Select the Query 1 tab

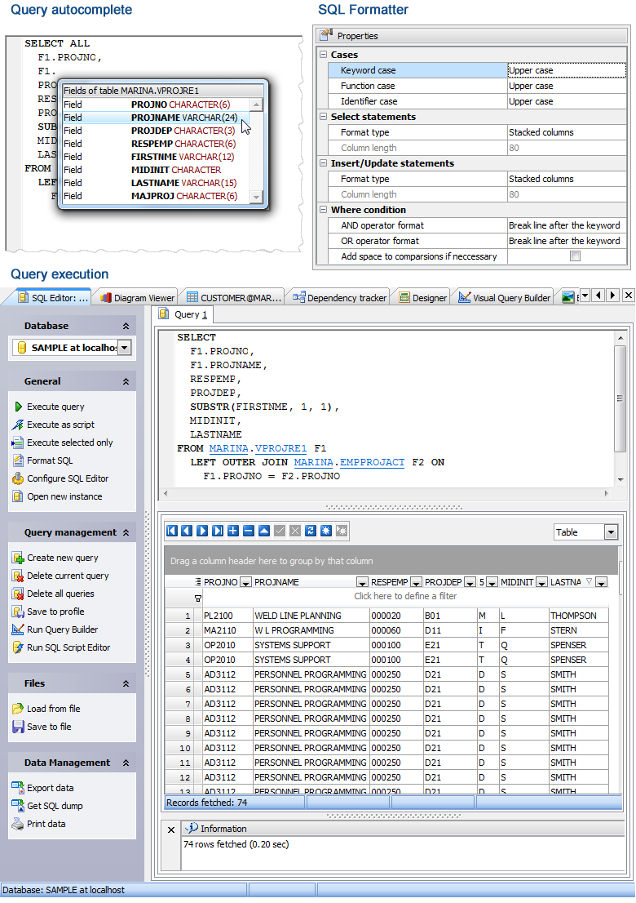point(183,314)
